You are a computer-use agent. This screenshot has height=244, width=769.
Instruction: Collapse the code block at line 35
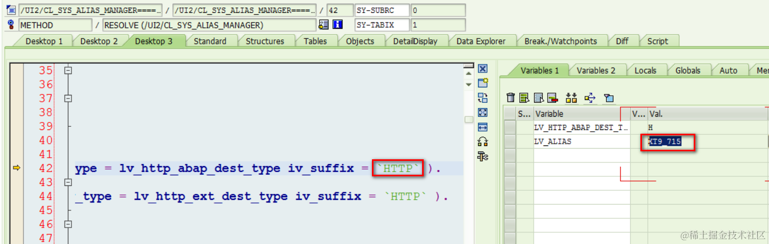tap(68, 70)
